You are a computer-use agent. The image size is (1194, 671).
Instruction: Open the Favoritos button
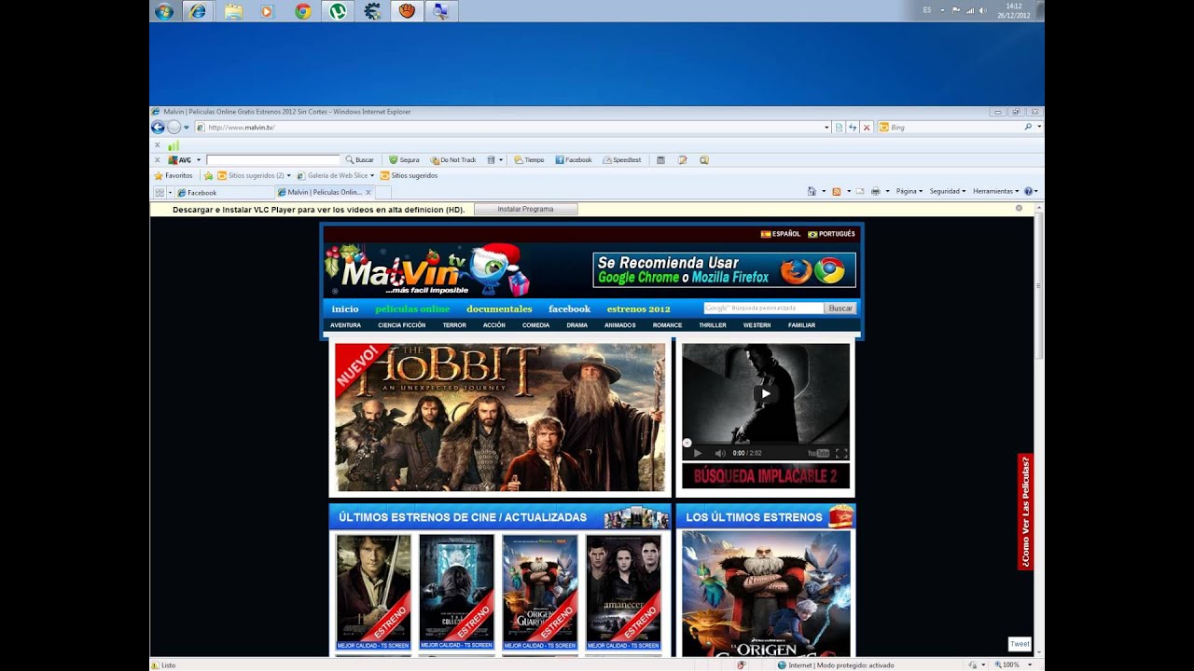click(174, 175)
